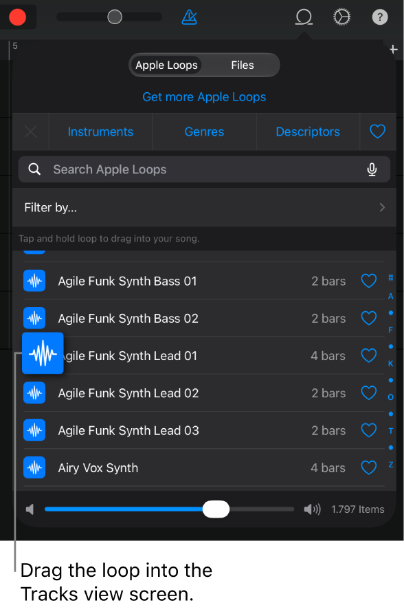Select Agile Funk Synth Lead 02 name
The width and height of the screenshot is (404, 614).
(x=128, y=393)
